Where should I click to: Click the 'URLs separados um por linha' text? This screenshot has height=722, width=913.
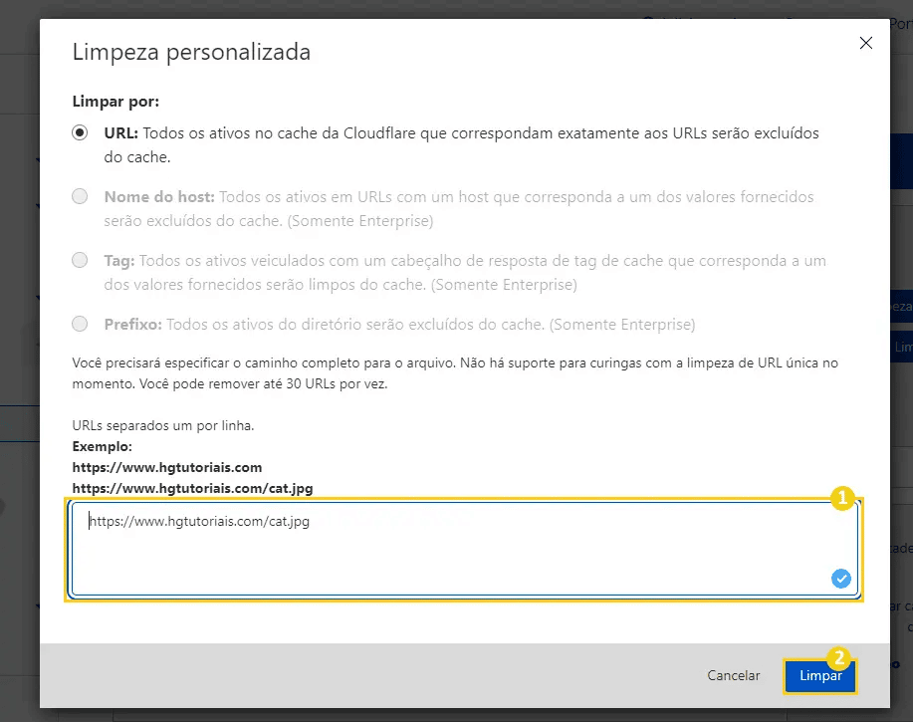pyautogui.click(x=163, y=425)
